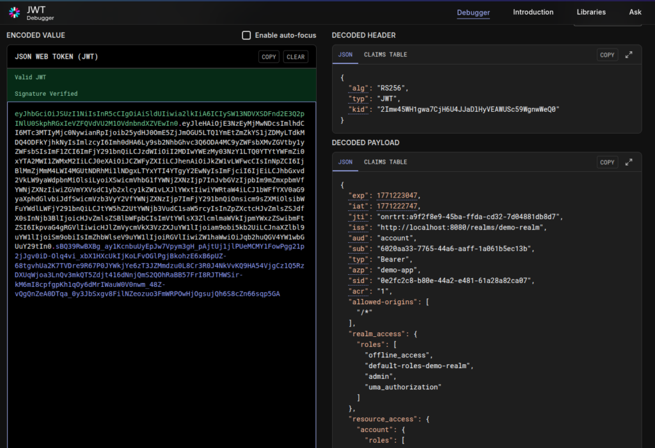Copy the encoded JWT token
This screenshot has width=655, height=448.
tap(269, 56)
